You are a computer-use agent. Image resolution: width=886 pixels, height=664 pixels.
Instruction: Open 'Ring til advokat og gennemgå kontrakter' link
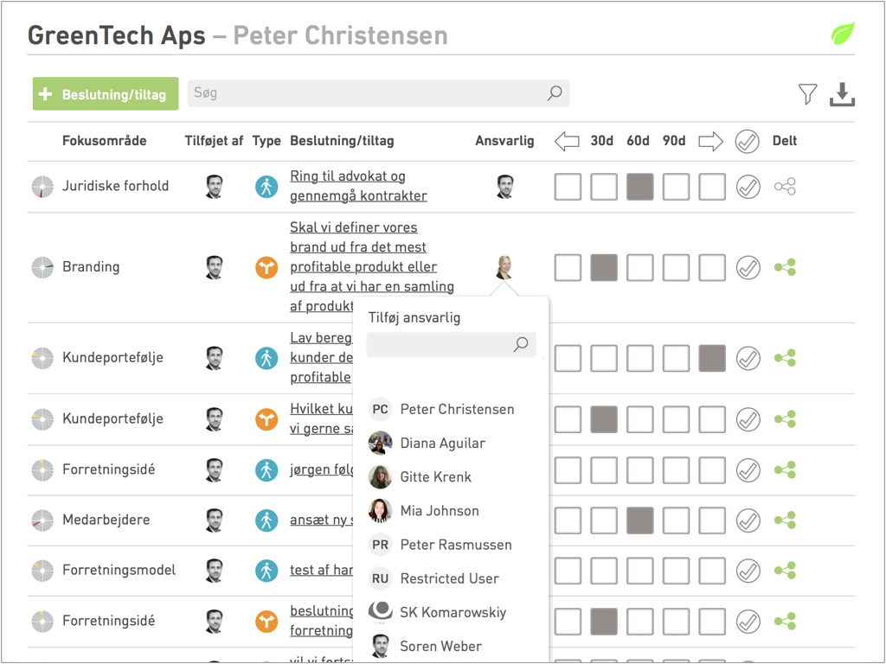pos(358,186)
